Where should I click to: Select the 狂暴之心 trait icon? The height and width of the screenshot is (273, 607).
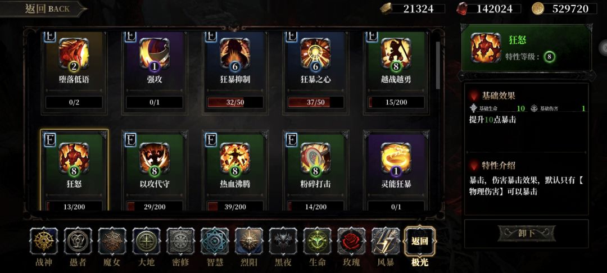point(315,53)
